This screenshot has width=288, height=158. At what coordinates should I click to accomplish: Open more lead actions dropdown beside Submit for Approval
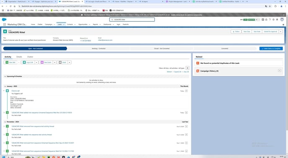pos(280,31)
